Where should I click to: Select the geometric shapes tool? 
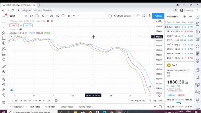pos(4,38)
